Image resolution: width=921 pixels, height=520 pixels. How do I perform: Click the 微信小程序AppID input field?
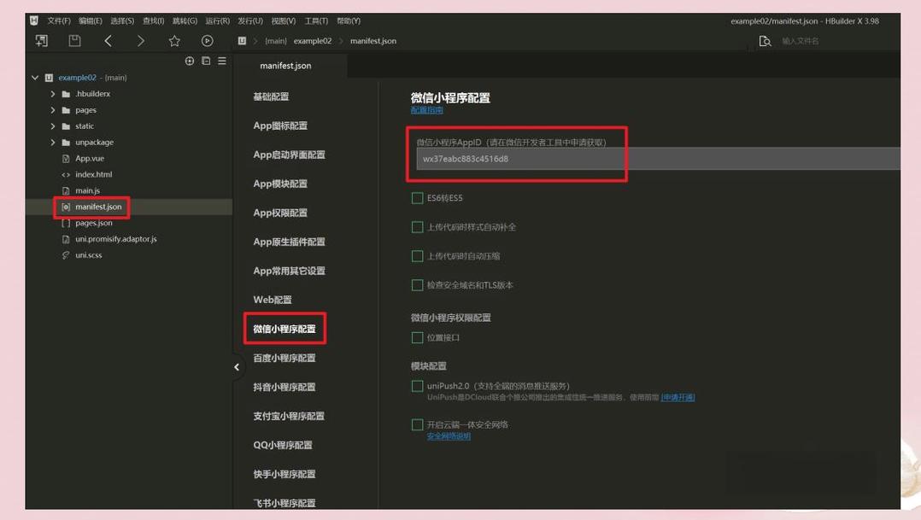658,159
